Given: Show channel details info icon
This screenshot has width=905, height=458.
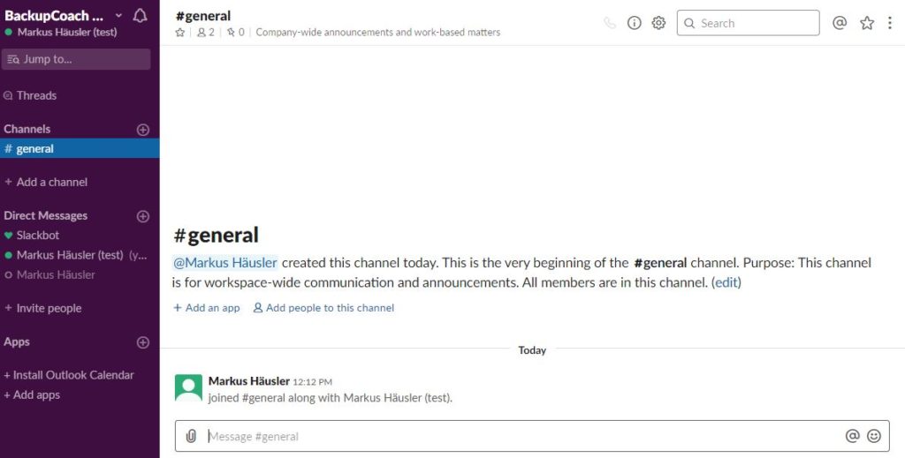Looking at the screenshot, I should (634, 23).
